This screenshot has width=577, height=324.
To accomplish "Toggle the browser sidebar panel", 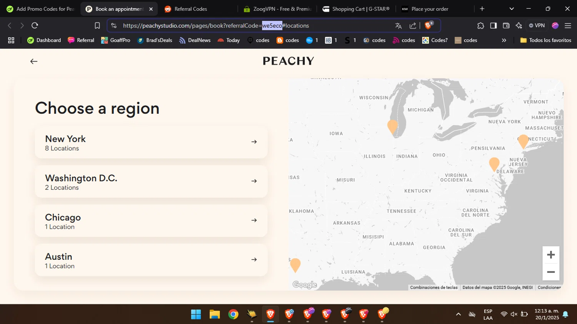I will click(493, 25).
